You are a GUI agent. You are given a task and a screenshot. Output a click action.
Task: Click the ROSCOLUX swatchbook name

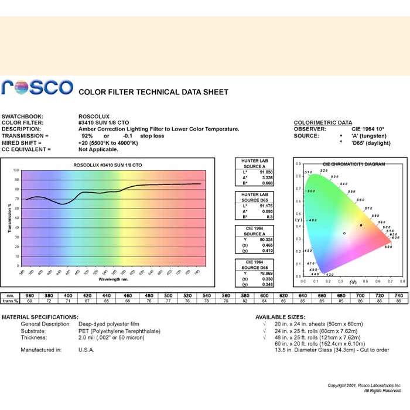pyautogui.click(x=94, y=117)
